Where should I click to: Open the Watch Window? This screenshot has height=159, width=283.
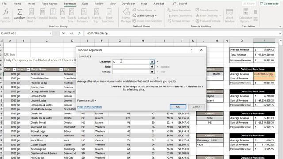coord(229,15)
